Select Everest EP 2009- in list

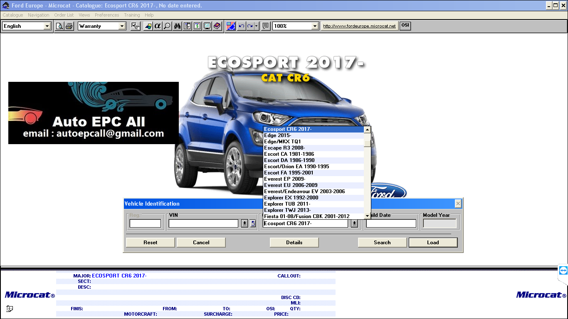point(314,179)
